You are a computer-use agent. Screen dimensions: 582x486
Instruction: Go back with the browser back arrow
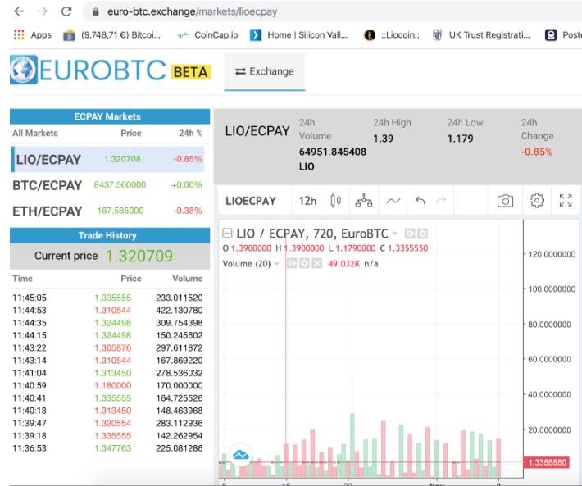coord(19,11)
